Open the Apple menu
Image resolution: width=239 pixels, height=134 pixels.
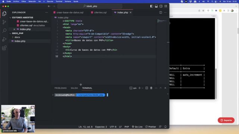[x=3, y=1]
